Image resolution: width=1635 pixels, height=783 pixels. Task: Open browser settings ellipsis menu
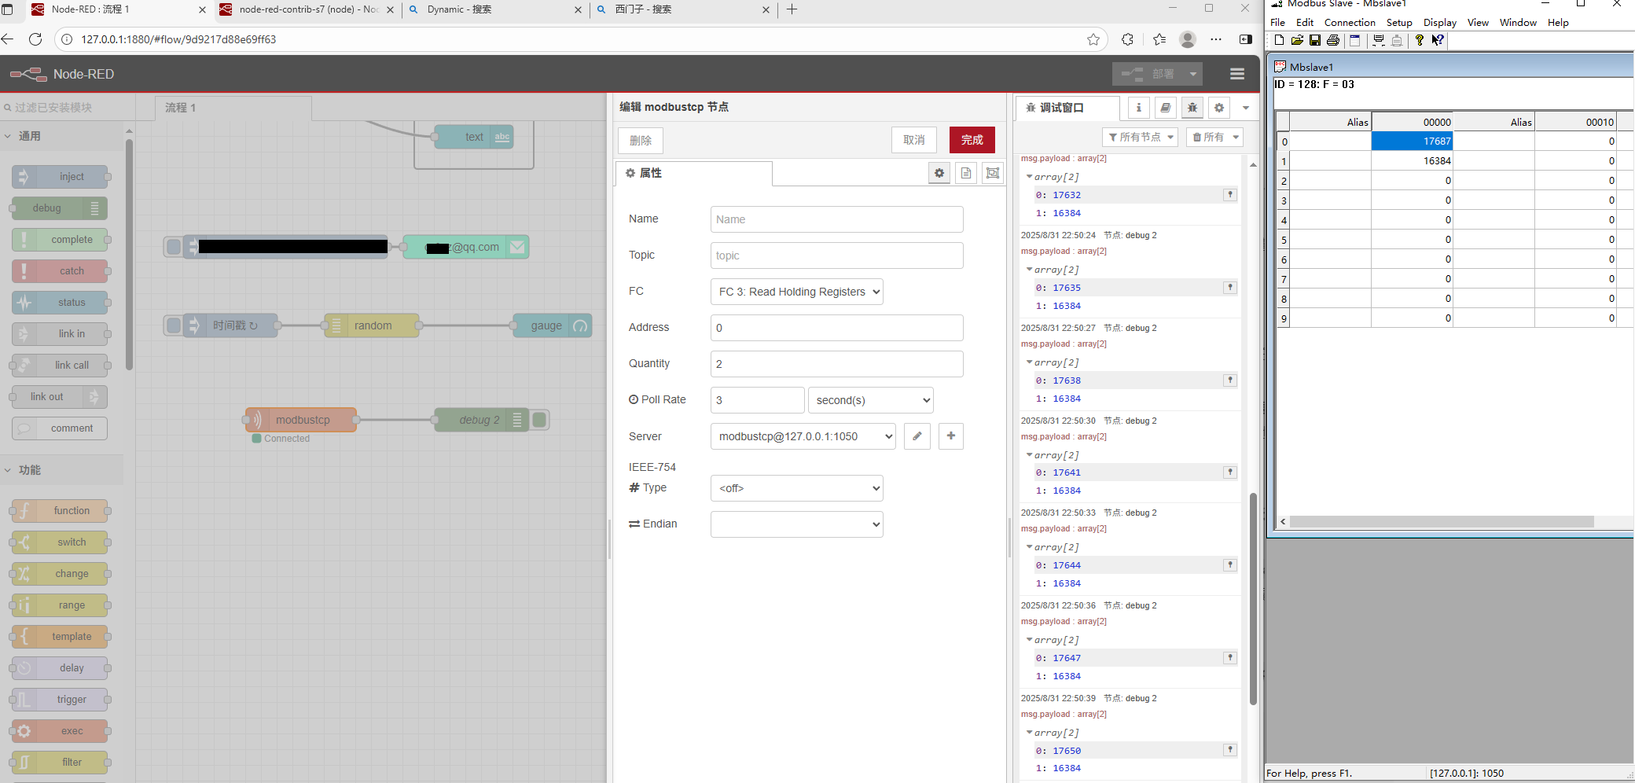(1216, 39)
